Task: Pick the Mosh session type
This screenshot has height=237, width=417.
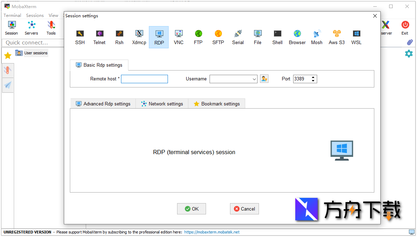Action: (316, 37)
